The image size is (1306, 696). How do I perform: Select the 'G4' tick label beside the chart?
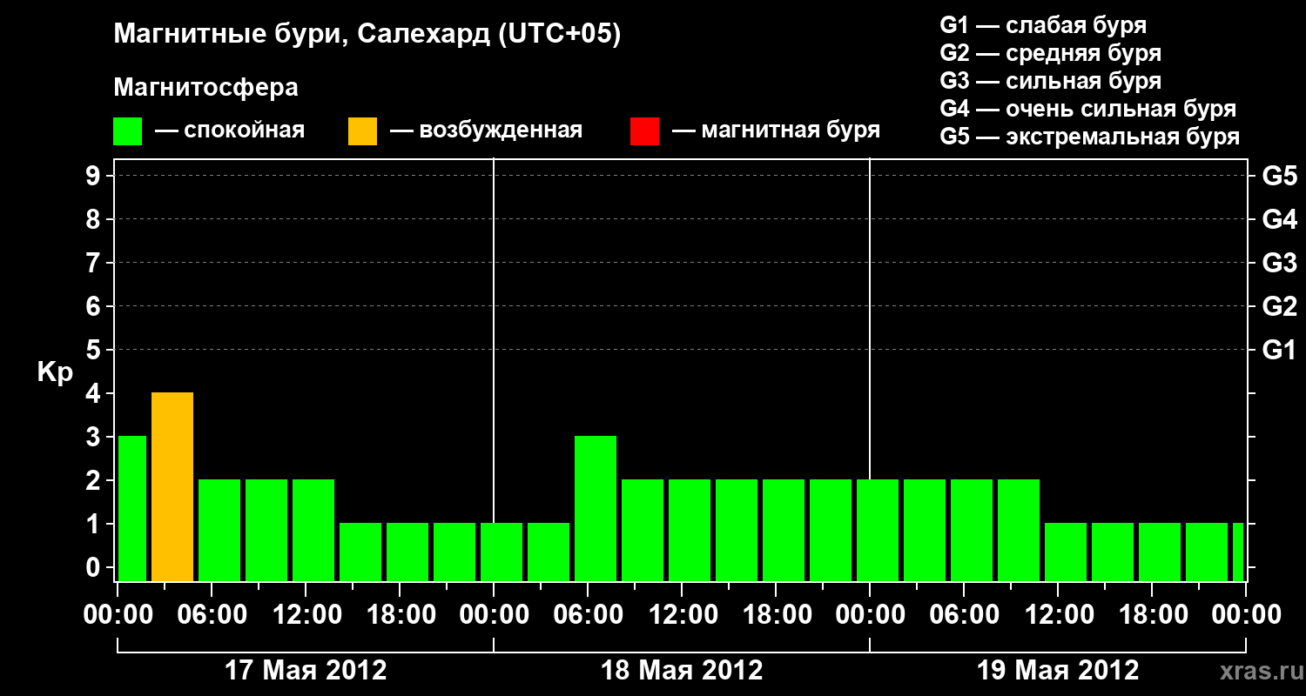[1280, 220]
